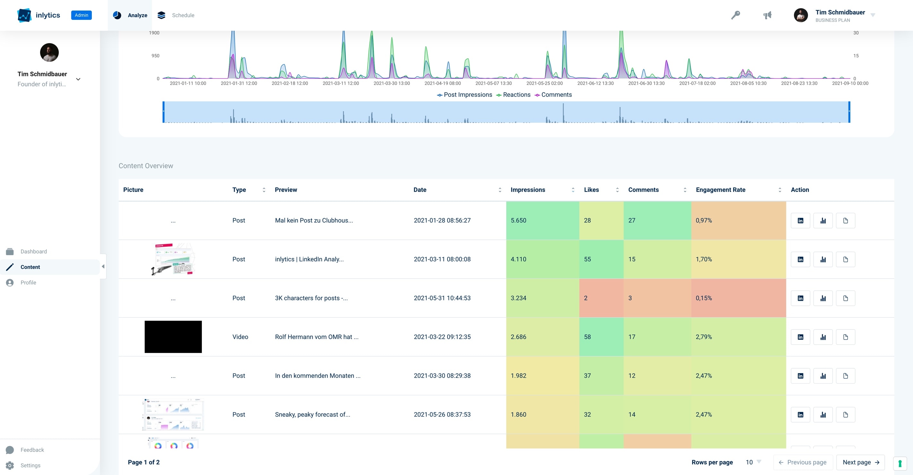The height and width of the screenshot is (475, 913).
Task: Sort table by Impressions column
Action: [x=573, y=190]
